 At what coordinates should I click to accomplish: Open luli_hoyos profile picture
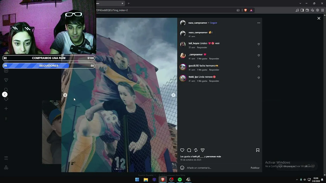(183, 44)
